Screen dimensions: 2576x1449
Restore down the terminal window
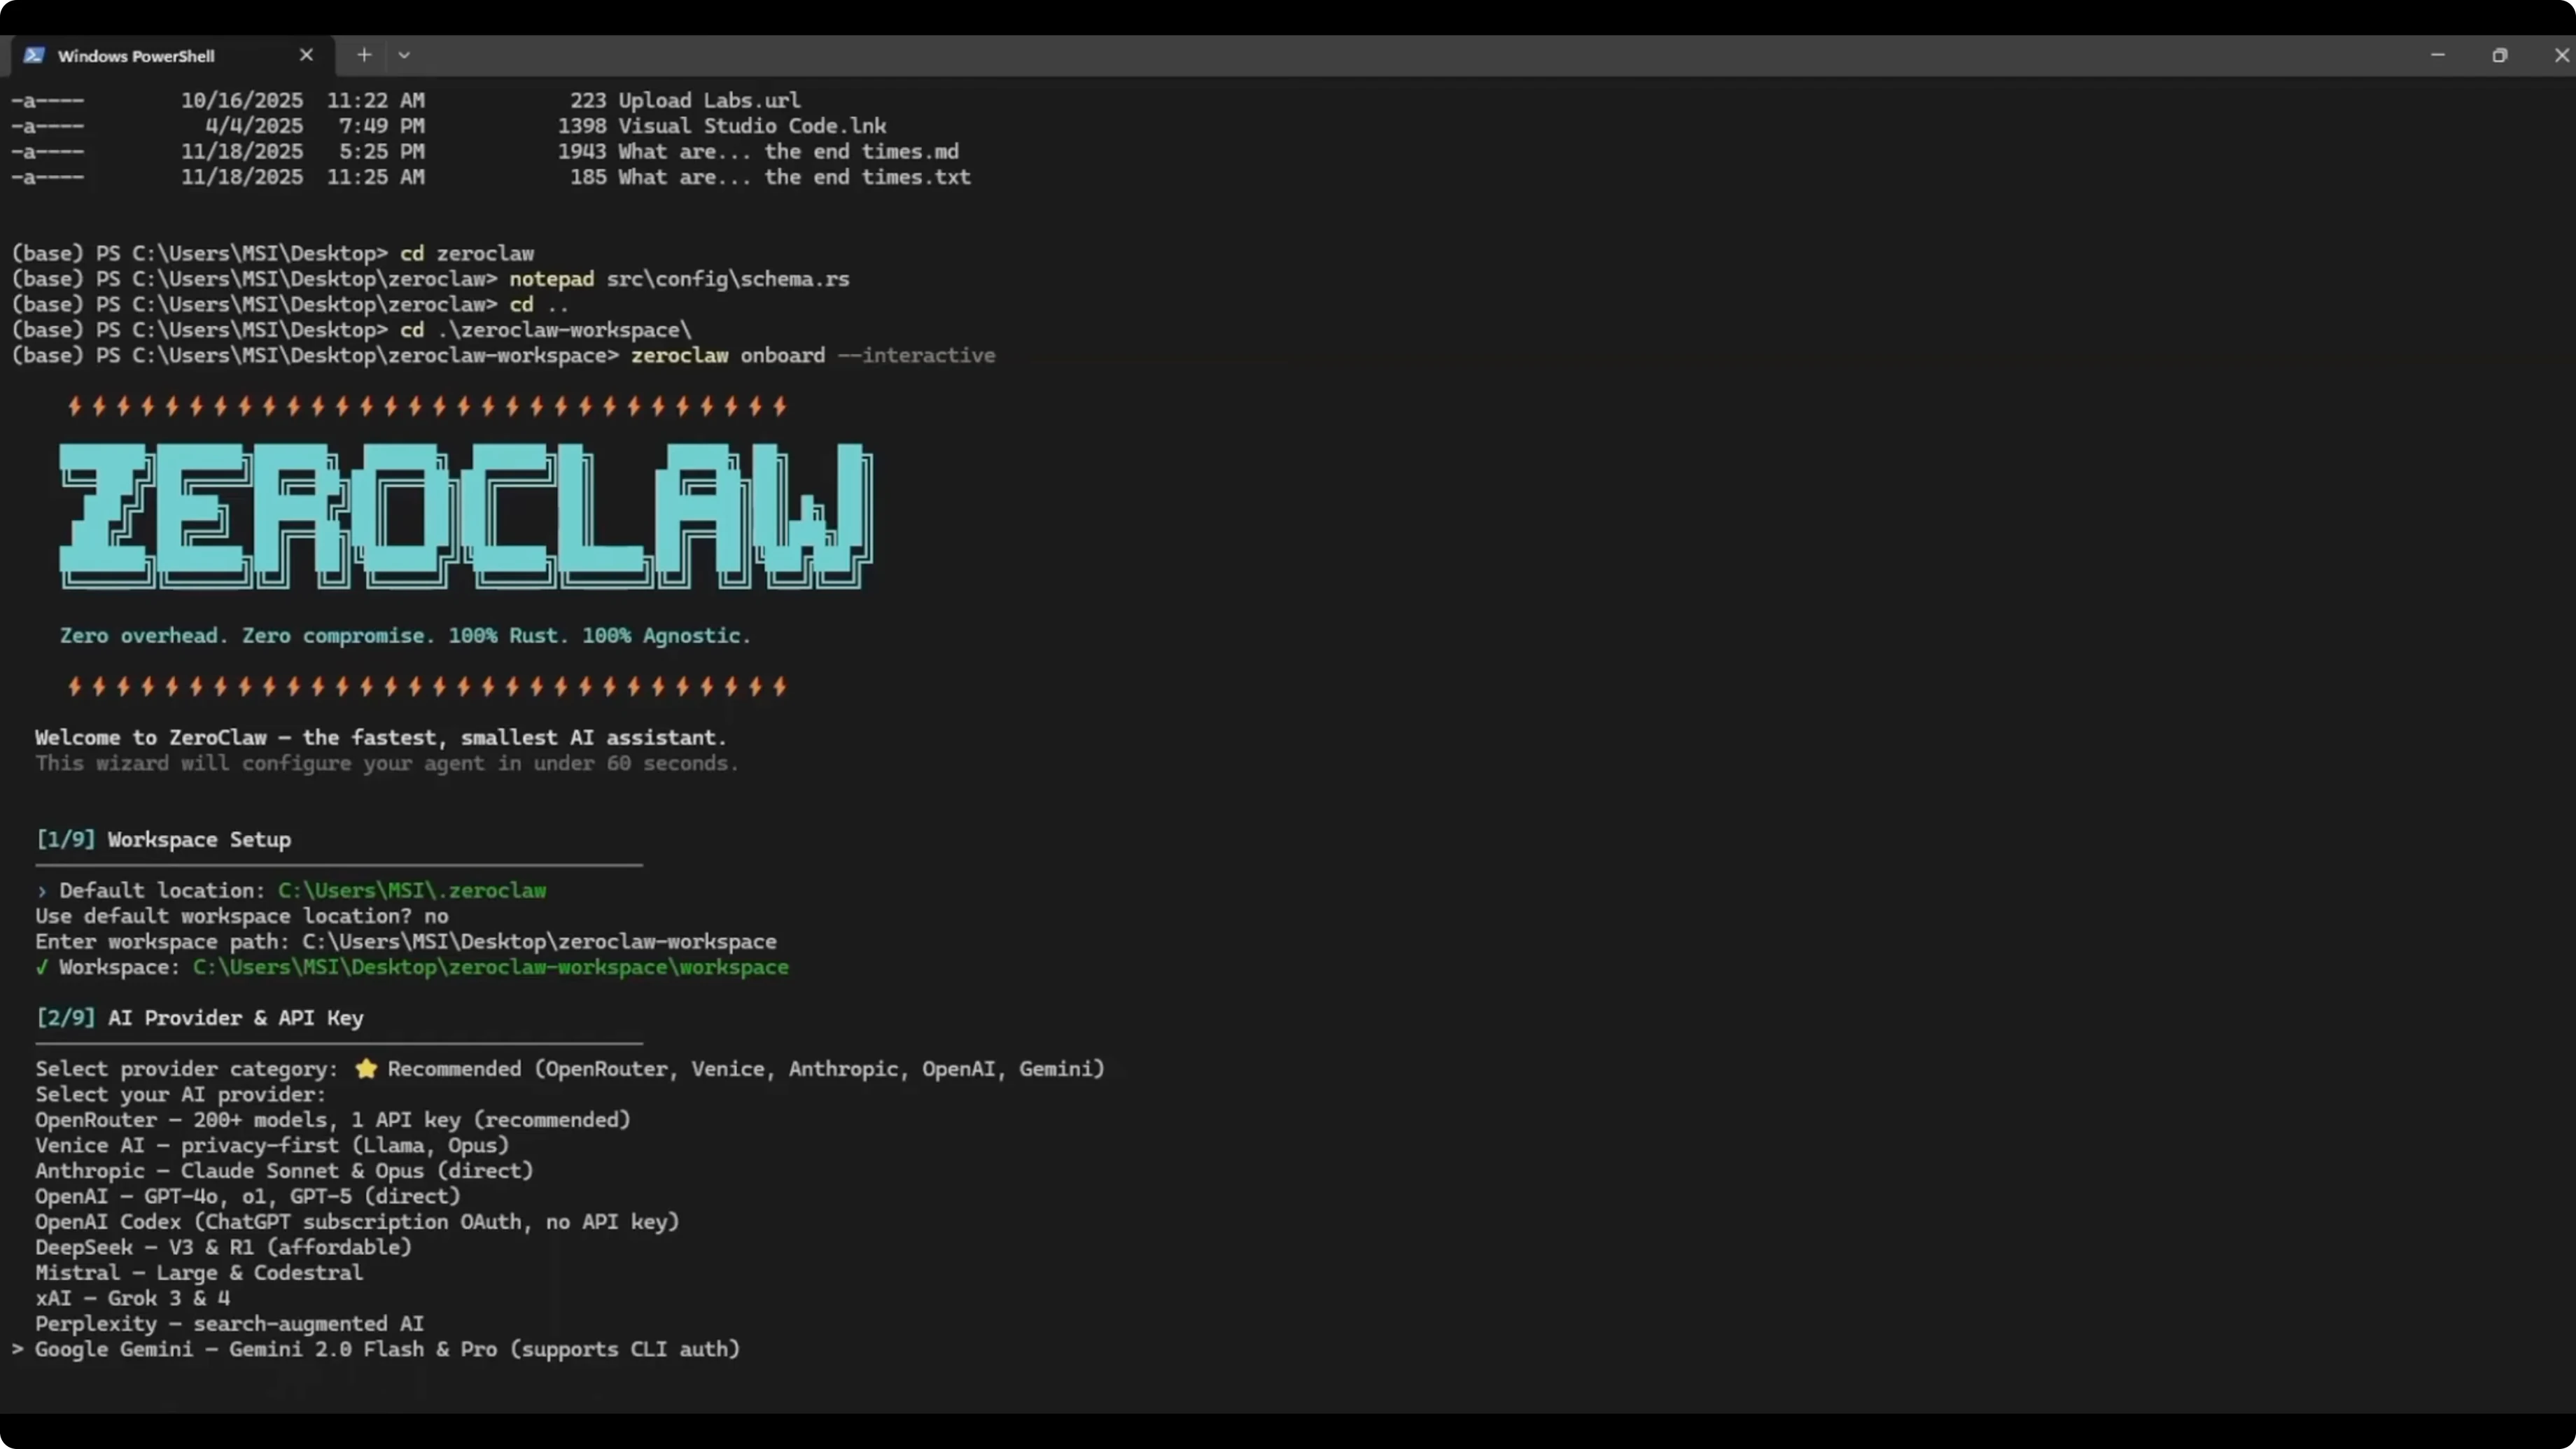pos(2499,55)
